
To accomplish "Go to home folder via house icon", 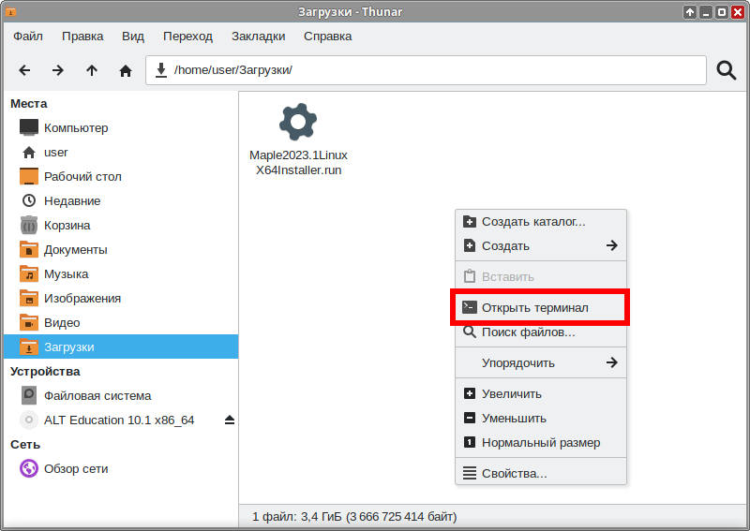I will [x=126, y=71].
